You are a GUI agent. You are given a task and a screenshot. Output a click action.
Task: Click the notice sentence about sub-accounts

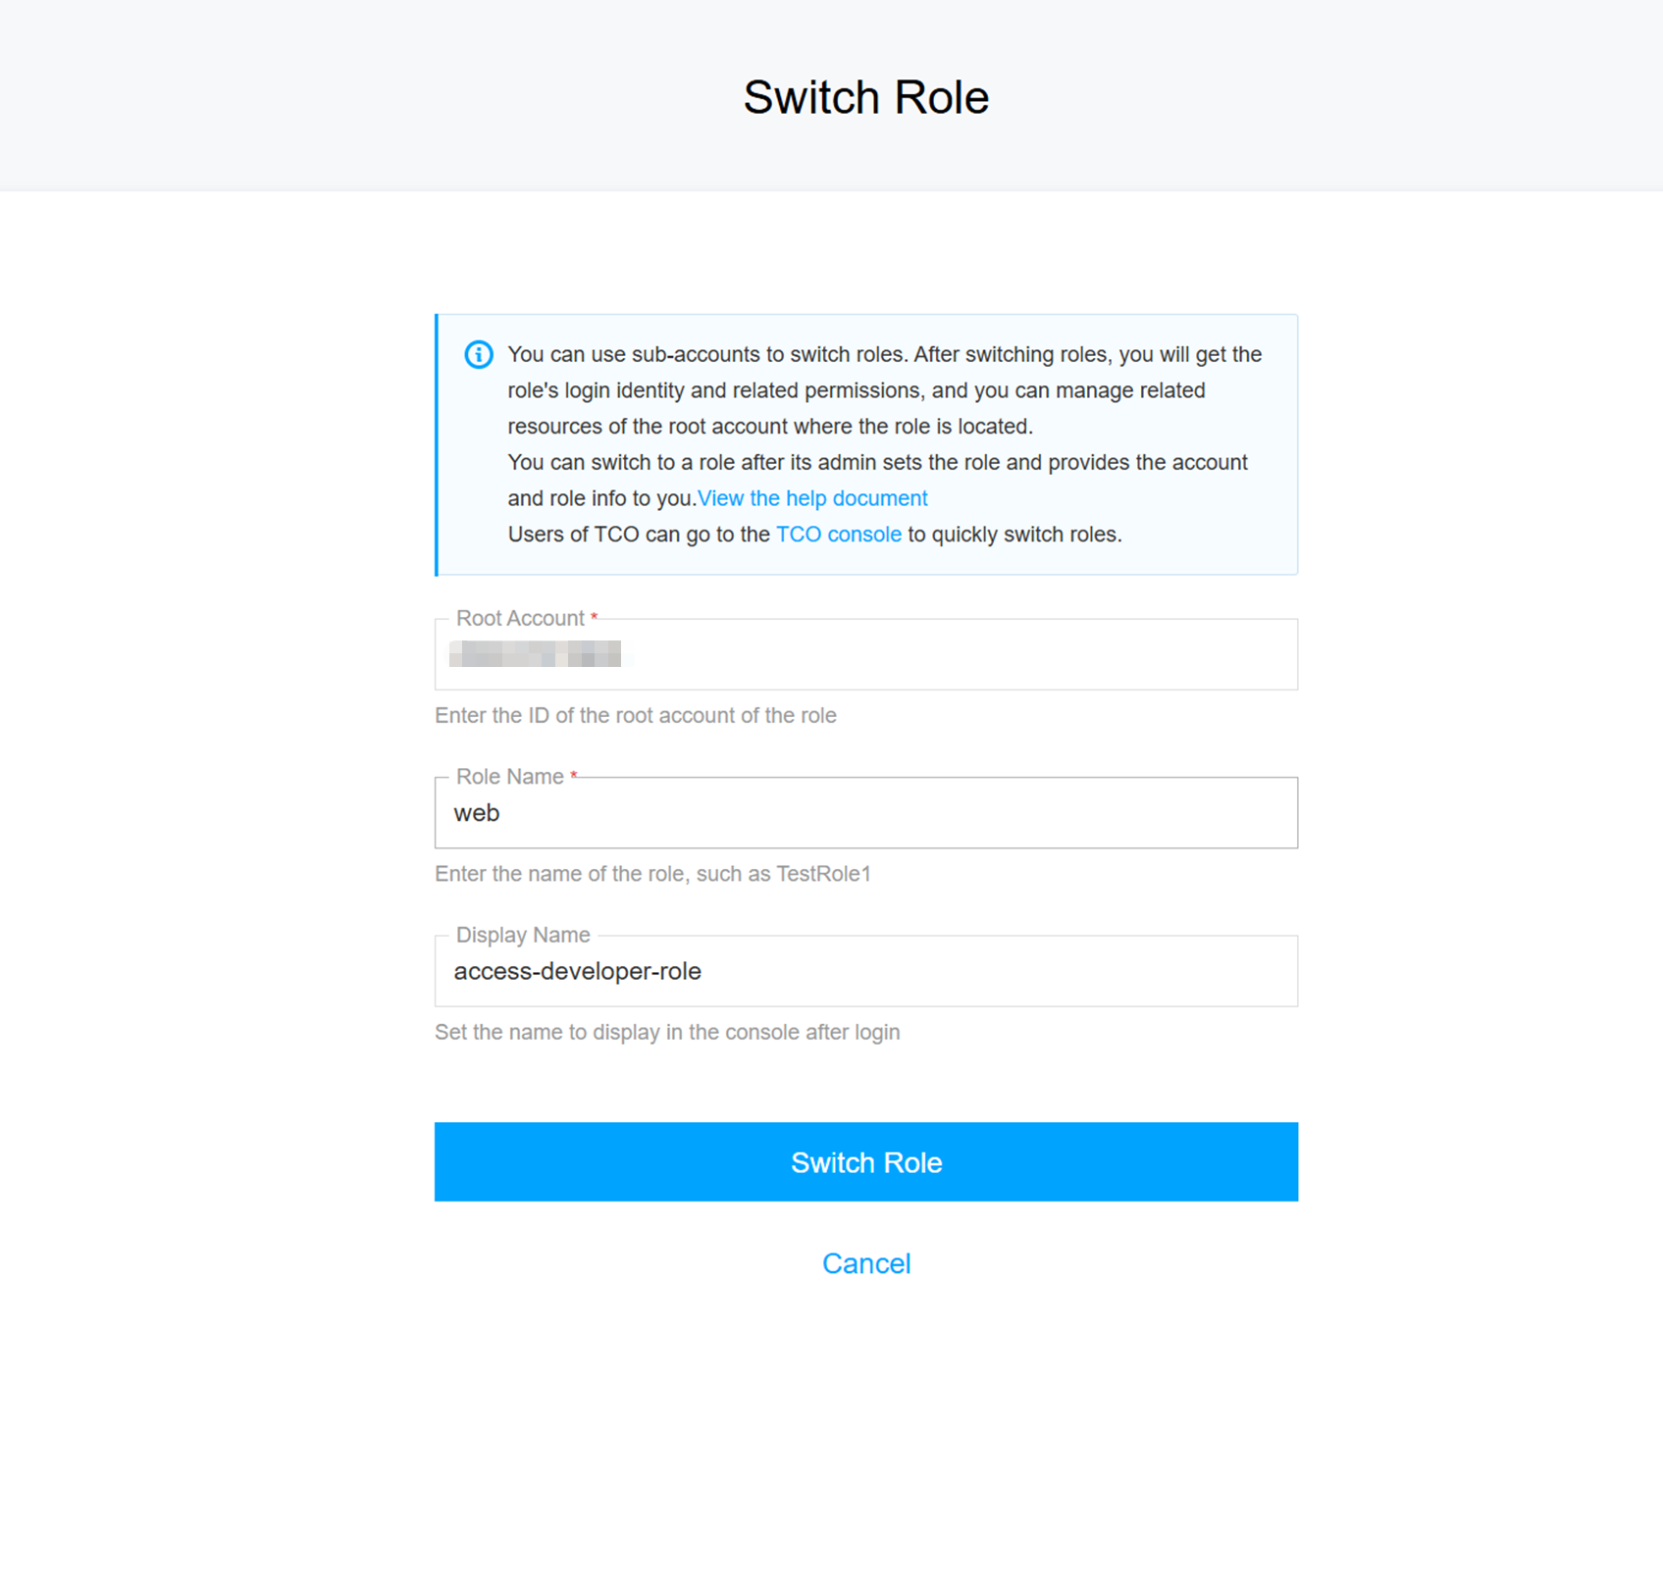coord(884,390)
